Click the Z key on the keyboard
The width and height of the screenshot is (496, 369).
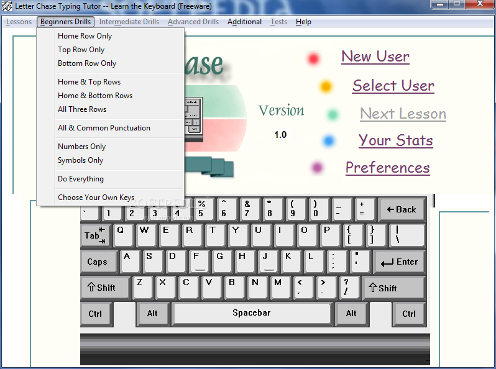tap(142, 288)
